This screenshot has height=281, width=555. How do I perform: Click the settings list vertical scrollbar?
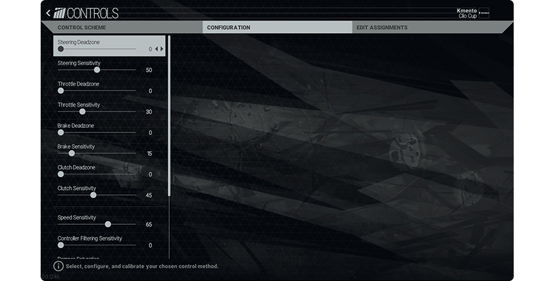point(169,116)
